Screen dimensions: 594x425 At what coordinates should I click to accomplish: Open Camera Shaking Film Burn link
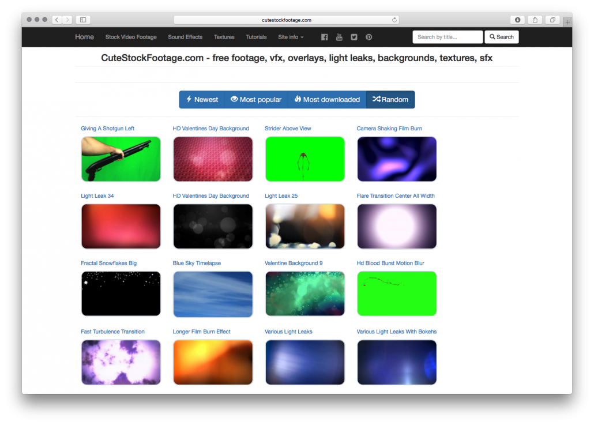[x=389, y=129]
